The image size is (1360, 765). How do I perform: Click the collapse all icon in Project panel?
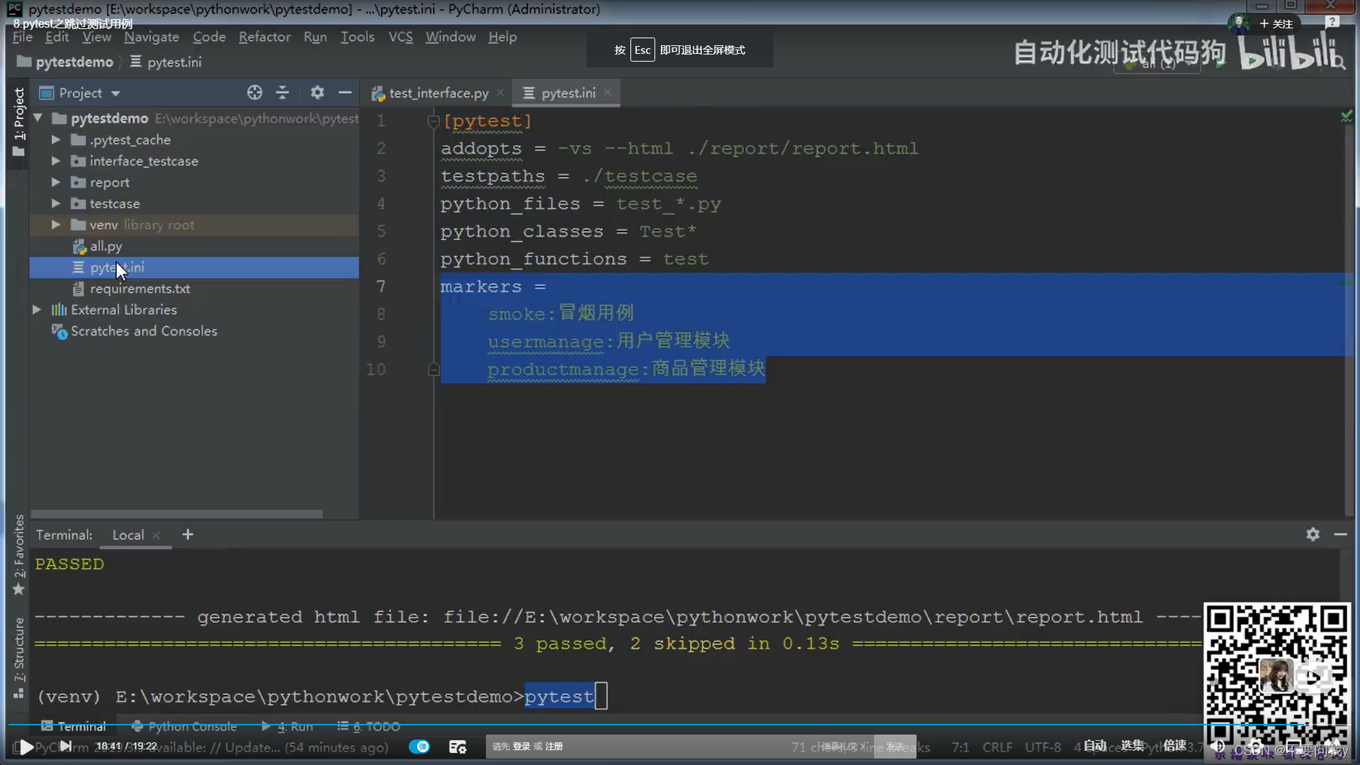coord(283,93)
